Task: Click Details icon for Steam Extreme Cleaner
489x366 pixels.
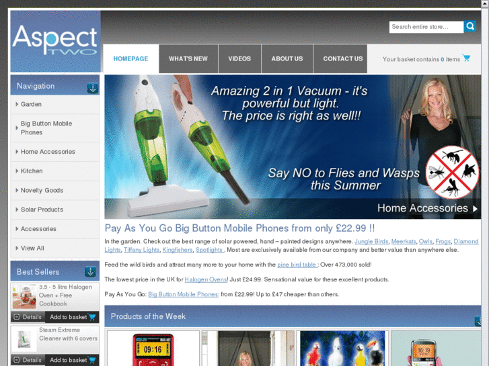Action: [17, 360]
